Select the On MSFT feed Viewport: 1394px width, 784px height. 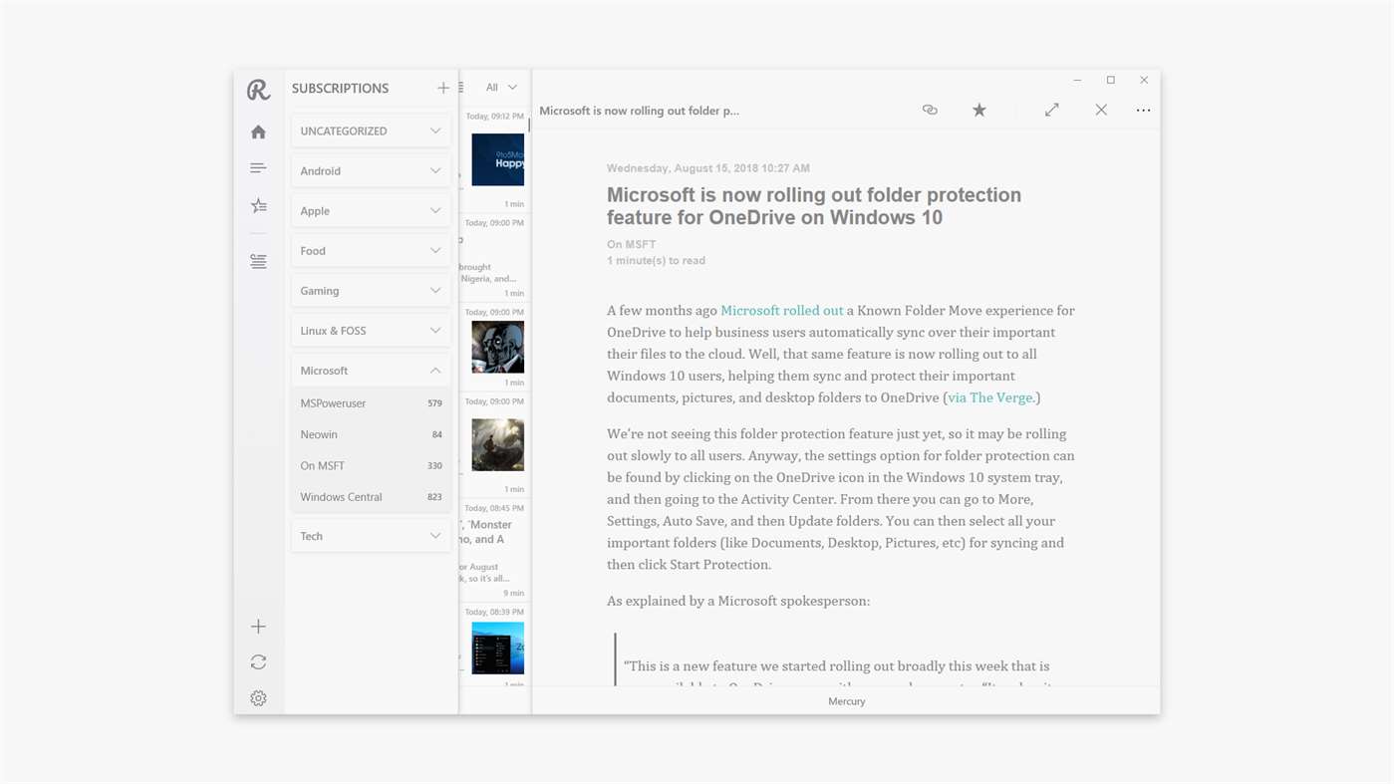[x=371, y=465]
